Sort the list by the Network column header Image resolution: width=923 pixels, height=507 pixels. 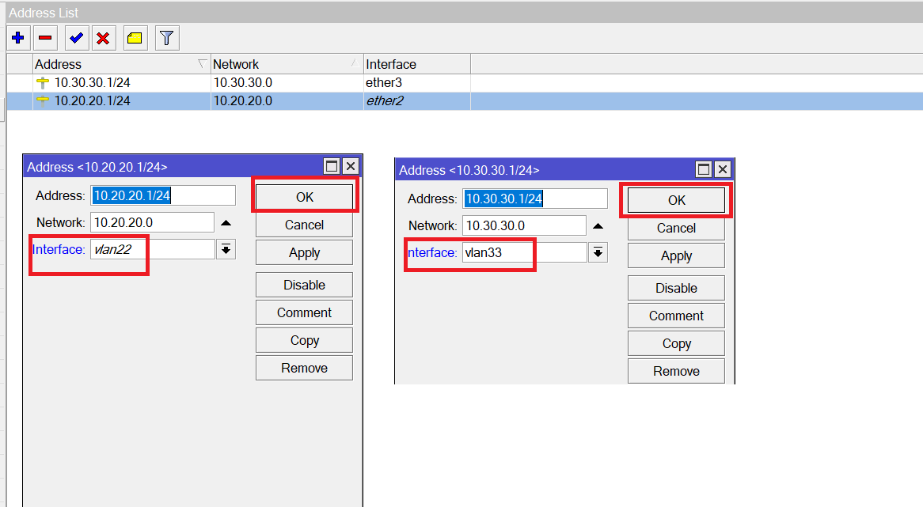coord(287,64)
